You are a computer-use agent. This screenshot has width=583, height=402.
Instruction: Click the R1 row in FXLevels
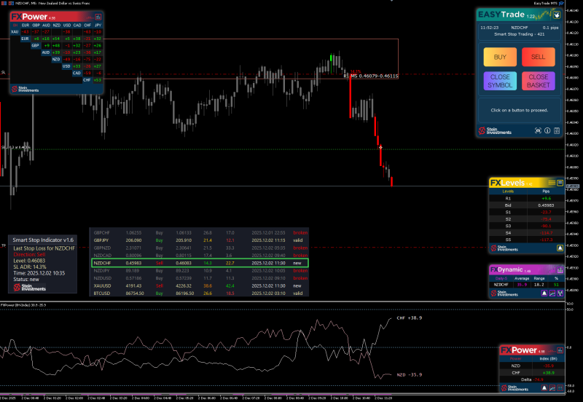pyautogui.click(x=527, y=198)
